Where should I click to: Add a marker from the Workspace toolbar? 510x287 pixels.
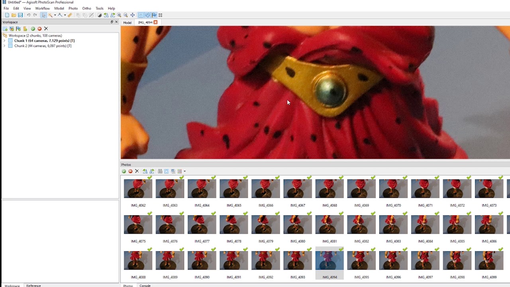click(x=18, y=29)
